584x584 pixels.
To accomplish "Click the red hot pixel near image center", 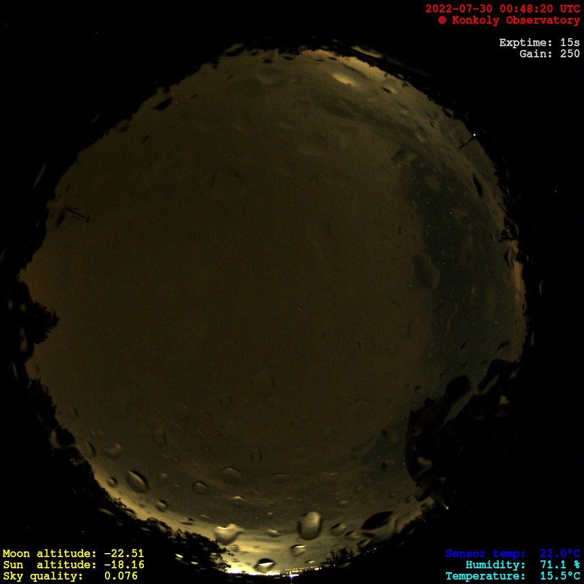I will (x=299, y=309).
